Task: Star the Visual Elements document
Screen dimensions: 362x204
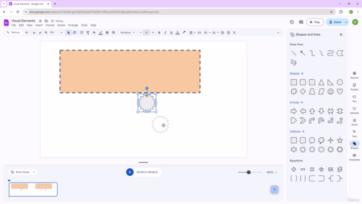Action: 40,21
